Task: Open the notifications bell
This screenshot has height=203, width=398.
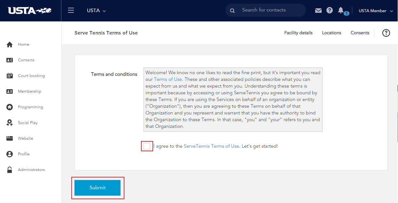Action: click(341, 10)
